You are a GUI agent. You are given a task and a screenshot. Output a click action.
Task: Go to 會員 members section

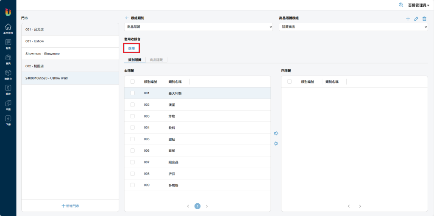coord(8,59)
